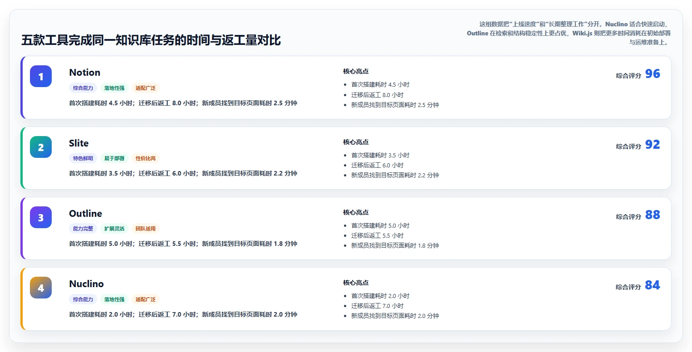Click Nuclino's bold summary line starting 首次搭建耗时 2.0 小时

click(x=183, y=314)
